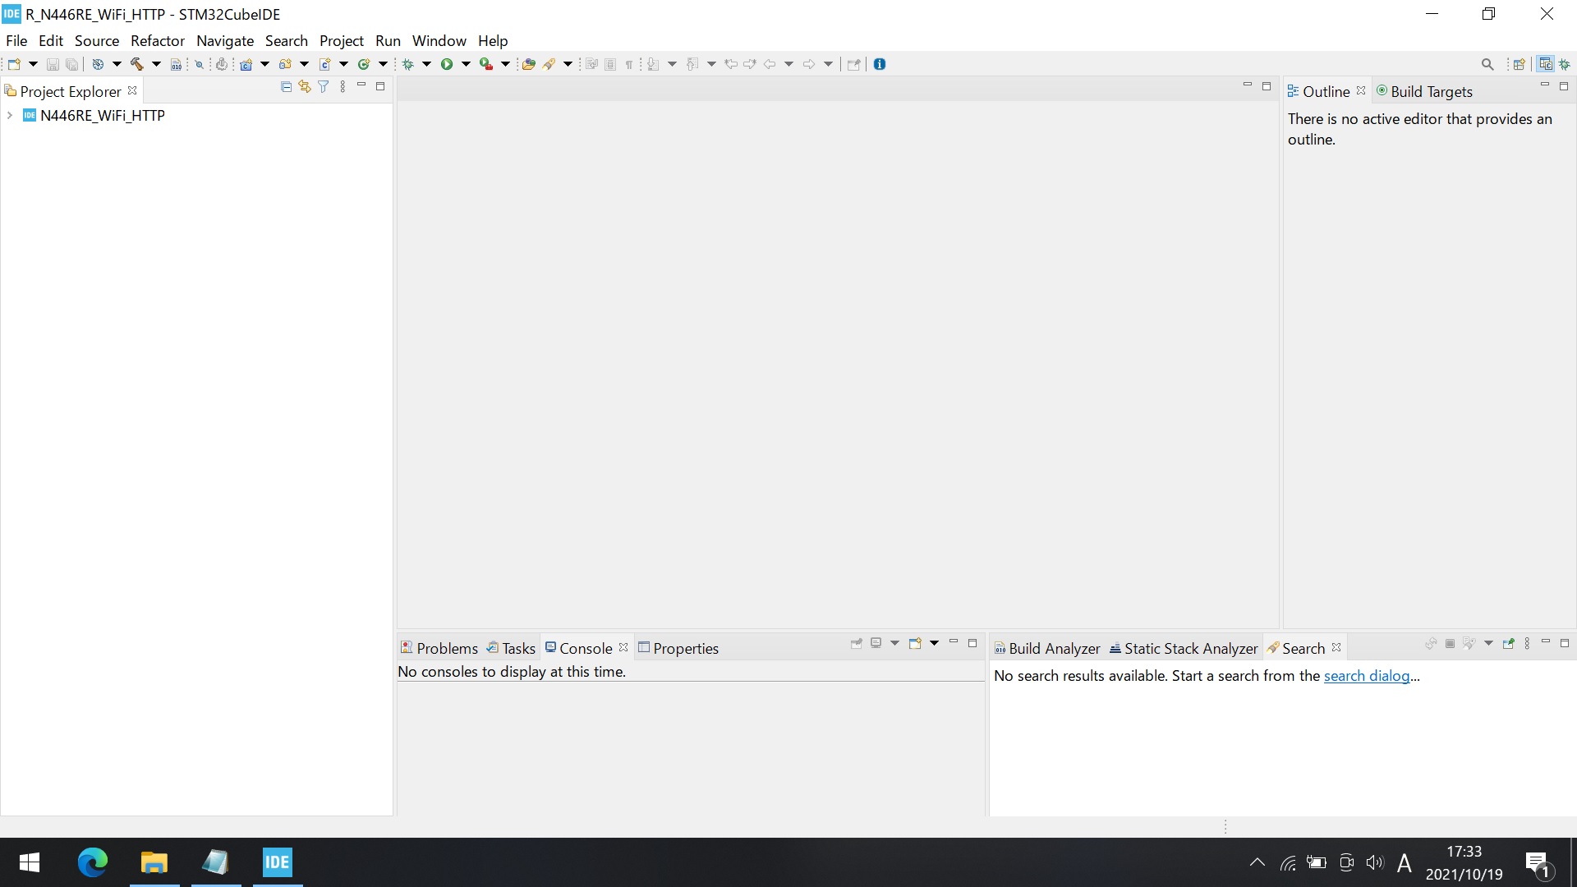This screenshot has width=1577, height=887.
Task: Open the Debug configurations dropdown arrow
Action: pos(426,64)
